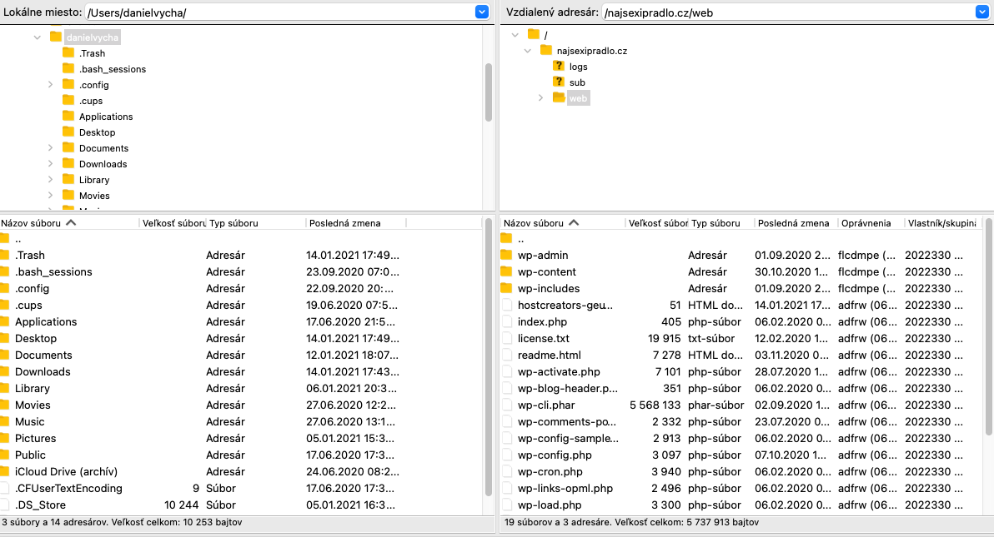Click the Music folder icon in local list
This screenshot has height=537, width=994.
coord(4,421)
